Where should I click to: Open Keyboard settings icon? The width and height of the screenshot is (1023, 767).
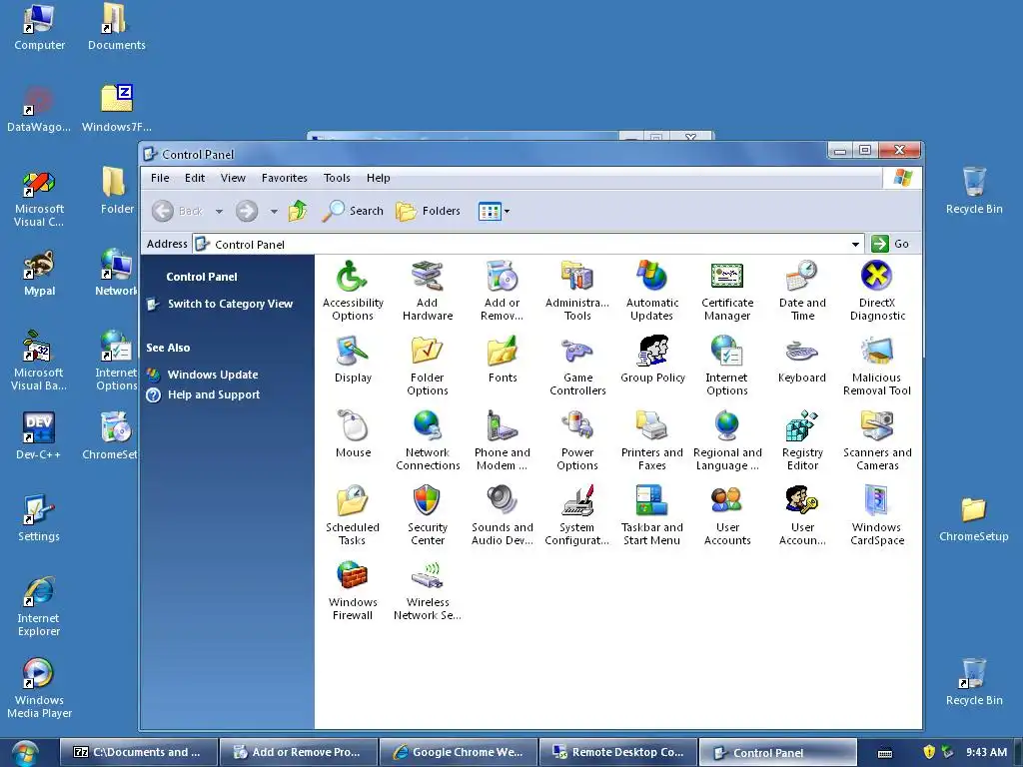(802, 359)
